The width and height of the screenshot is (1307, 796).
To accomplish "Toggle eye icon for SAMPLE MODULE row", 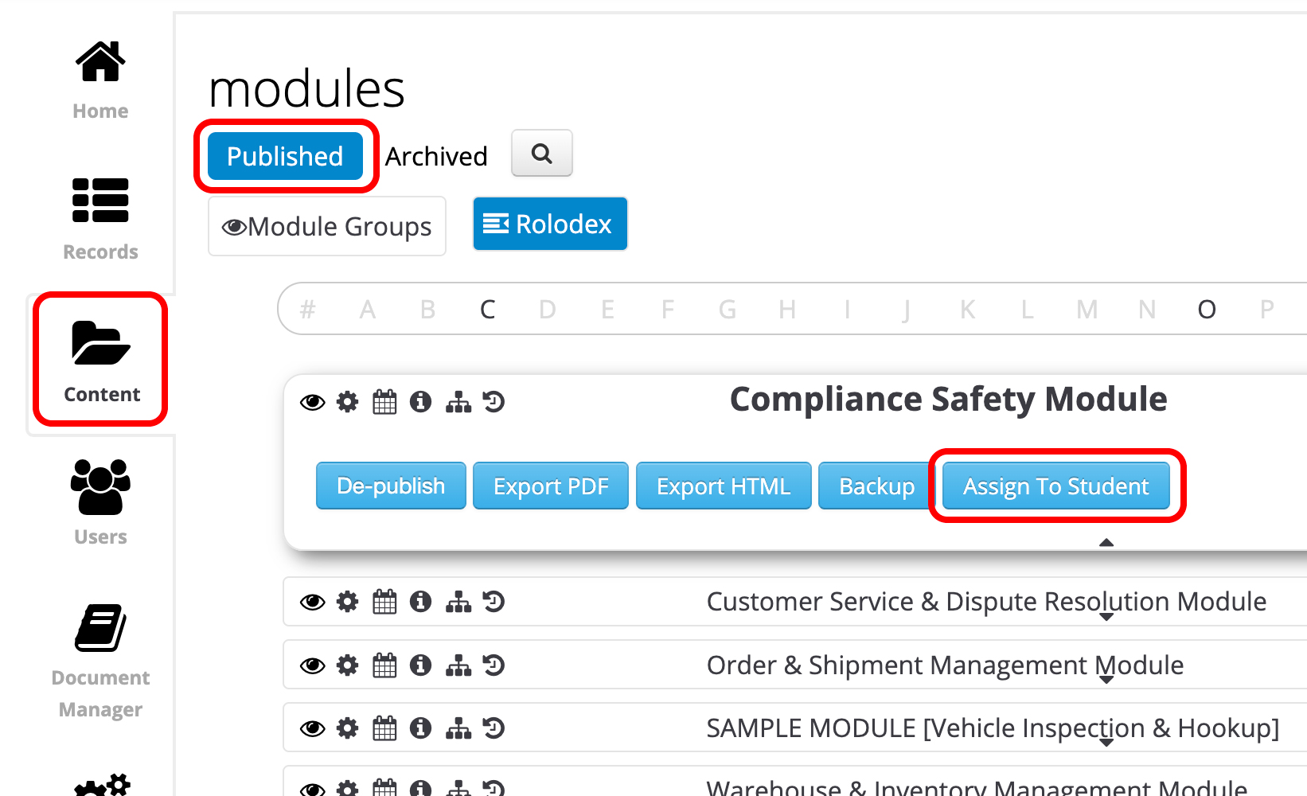I will point(313,728).
